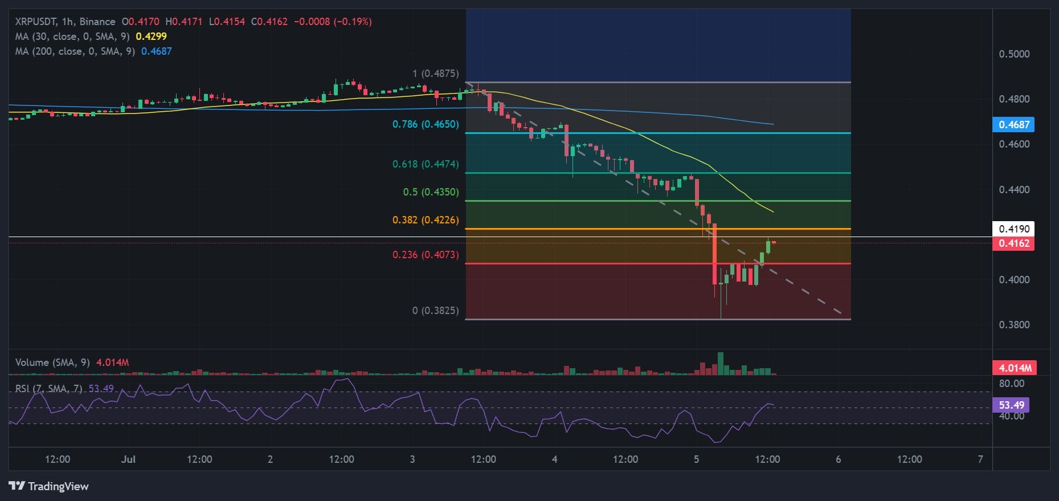Click the Volume (SMA, 9) indicator label
Screen dimensions: 1059x501
pos(52,362)
